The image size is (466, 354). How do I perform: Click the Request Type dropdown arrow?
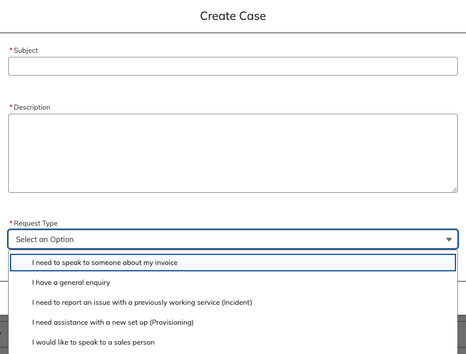coord(449,240)
